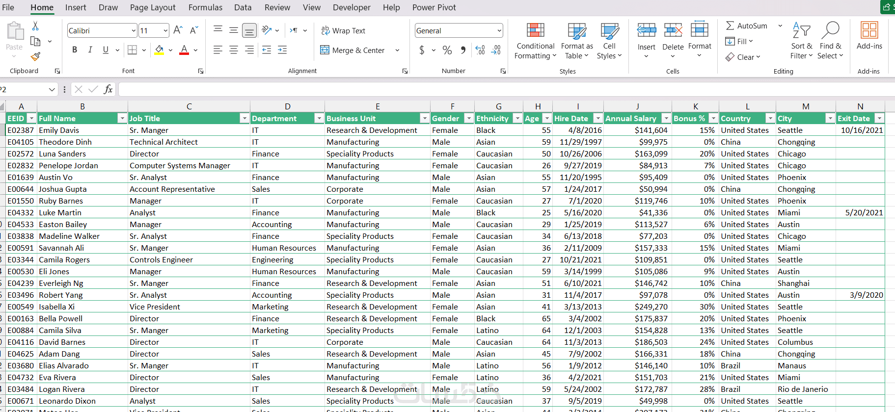Open Cell Styles gallery
The image size is (895, 412).
click(x=609, y=41)
